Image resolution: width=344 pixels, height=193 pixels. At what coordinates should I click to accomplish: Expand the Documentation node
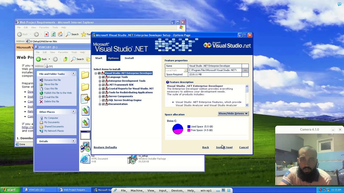click(x=100, y=104)
